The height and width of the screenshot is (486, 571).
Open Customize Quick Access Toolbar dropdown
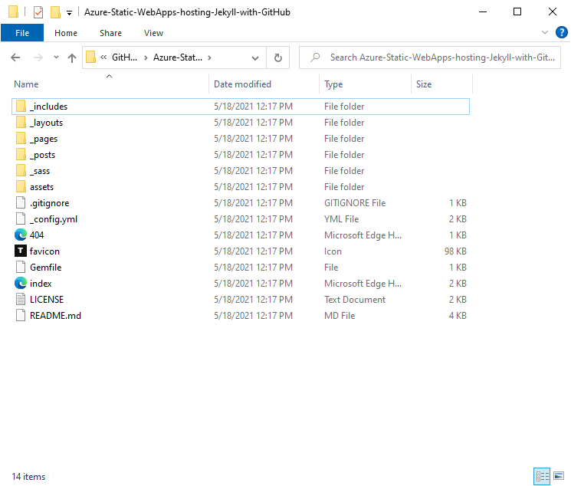[x=69, y=13]
